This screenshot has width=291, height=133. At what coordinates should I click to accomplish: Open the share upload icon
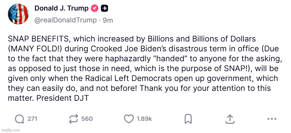[230, 119]
